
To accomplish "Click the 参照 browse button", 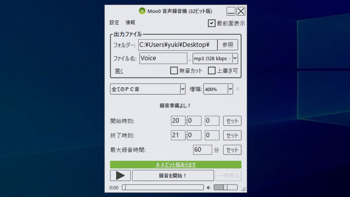I will point(228,45).
